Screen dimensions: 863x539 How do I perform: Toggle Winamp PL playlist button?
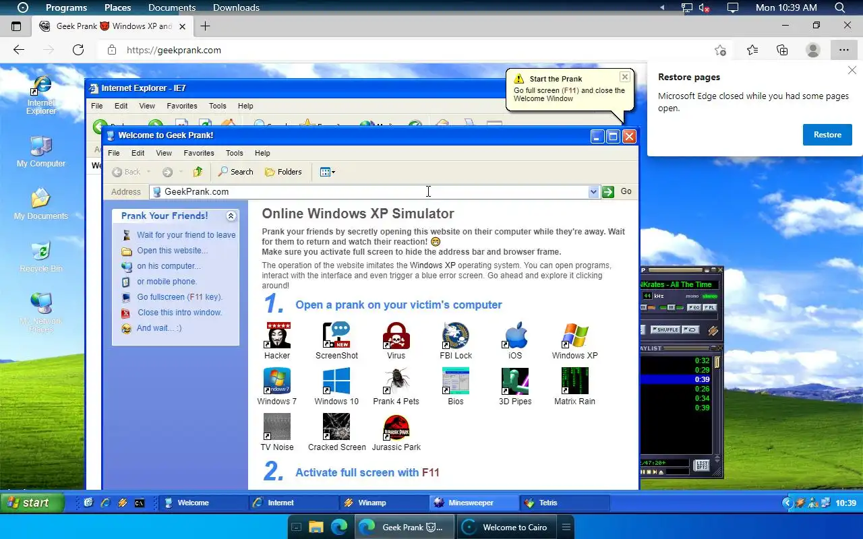pos(709,307)
